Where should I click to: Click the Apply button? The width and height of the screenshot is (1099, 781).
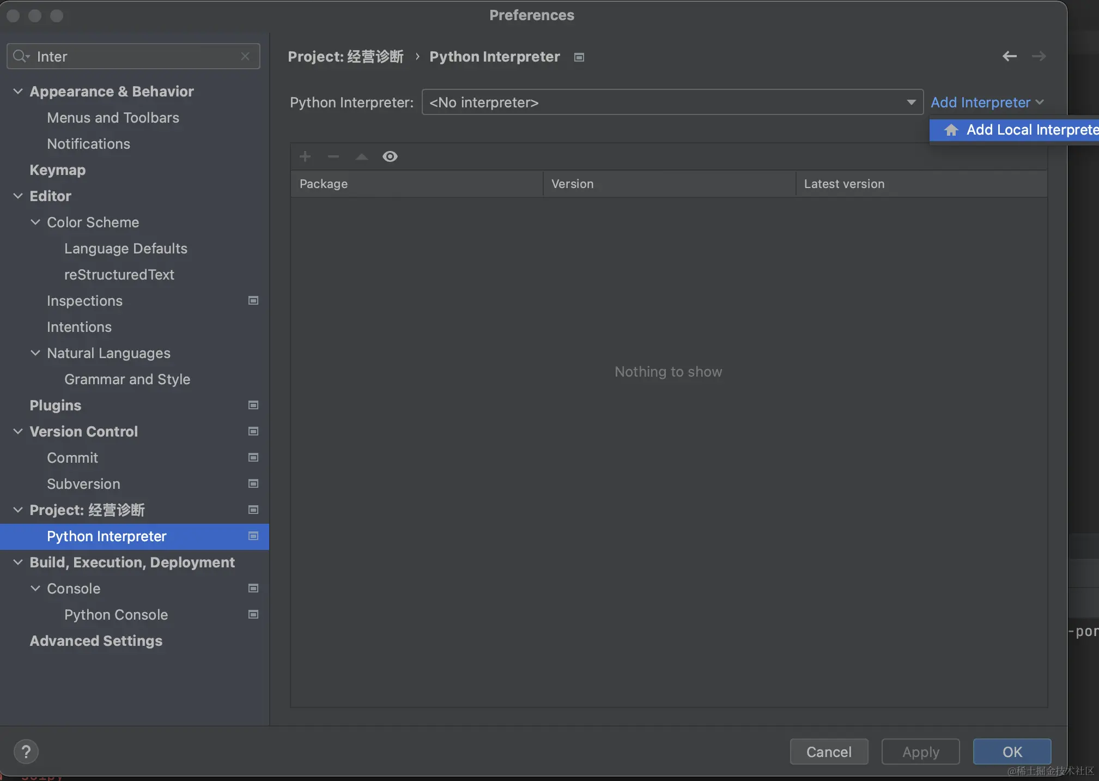point(921,752)
